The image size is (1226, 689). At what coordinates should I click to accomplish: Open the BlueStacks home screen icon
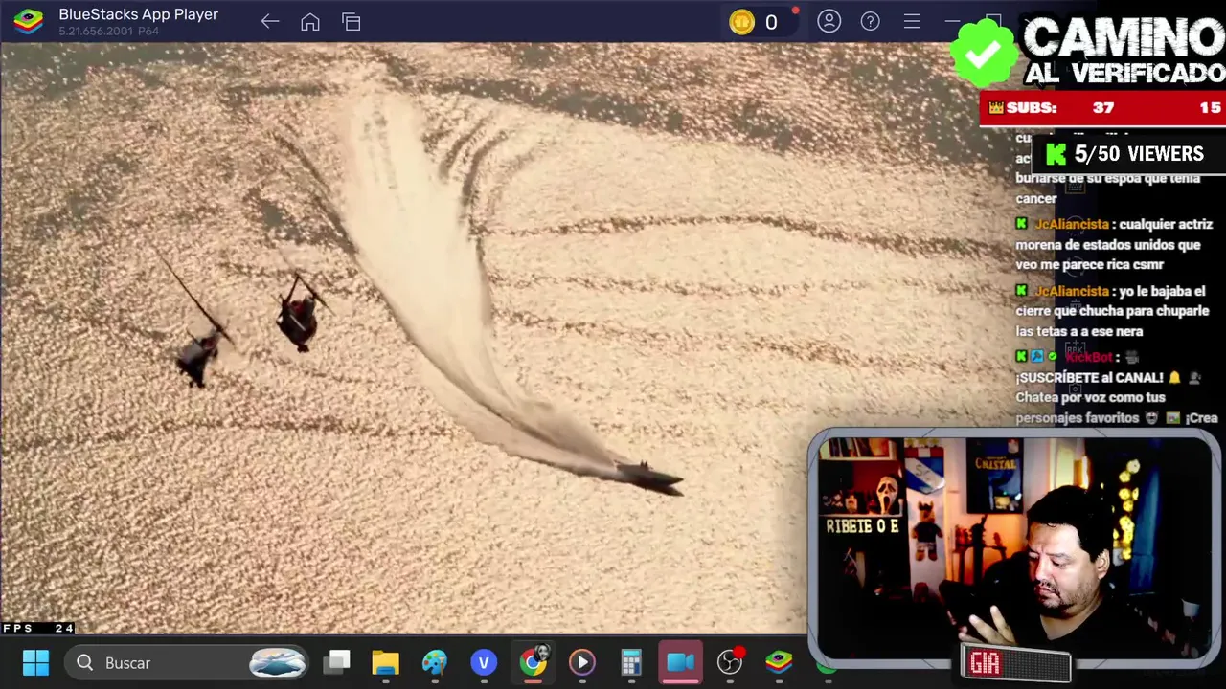[310, 21]
